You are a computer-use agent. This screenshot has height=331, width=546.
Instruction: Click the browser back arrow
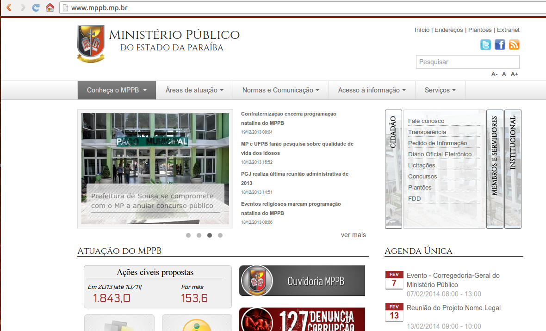coord(9,7)
